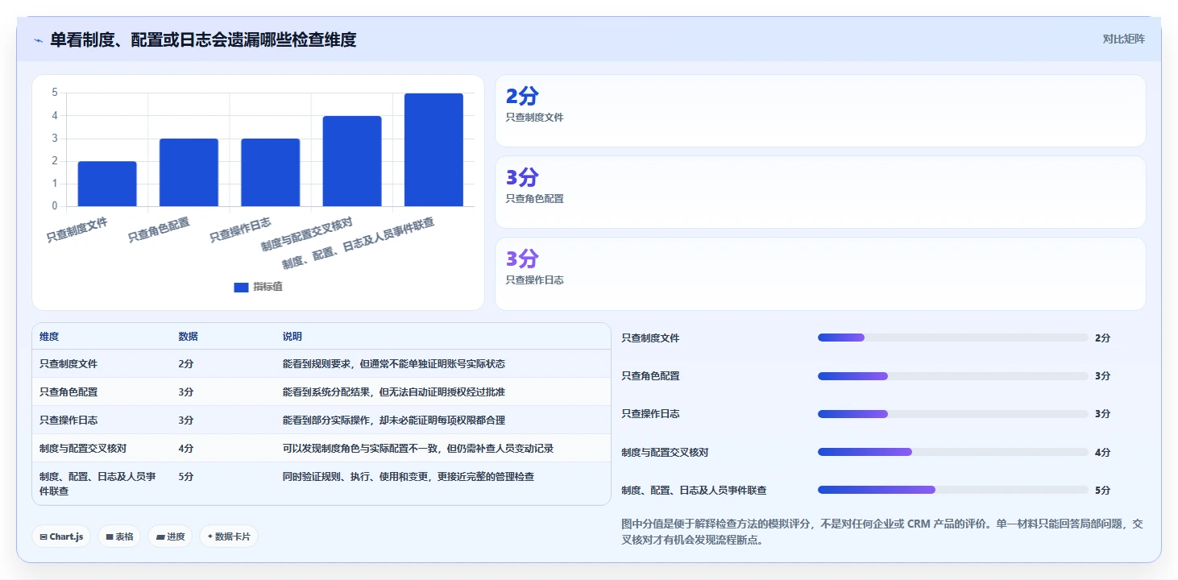Click description 能看到部分实际操作，却未必能证明每项权限都合理
Image resolution: width=1178 pixels, height=580 pixels.
[x=393, y=420]
